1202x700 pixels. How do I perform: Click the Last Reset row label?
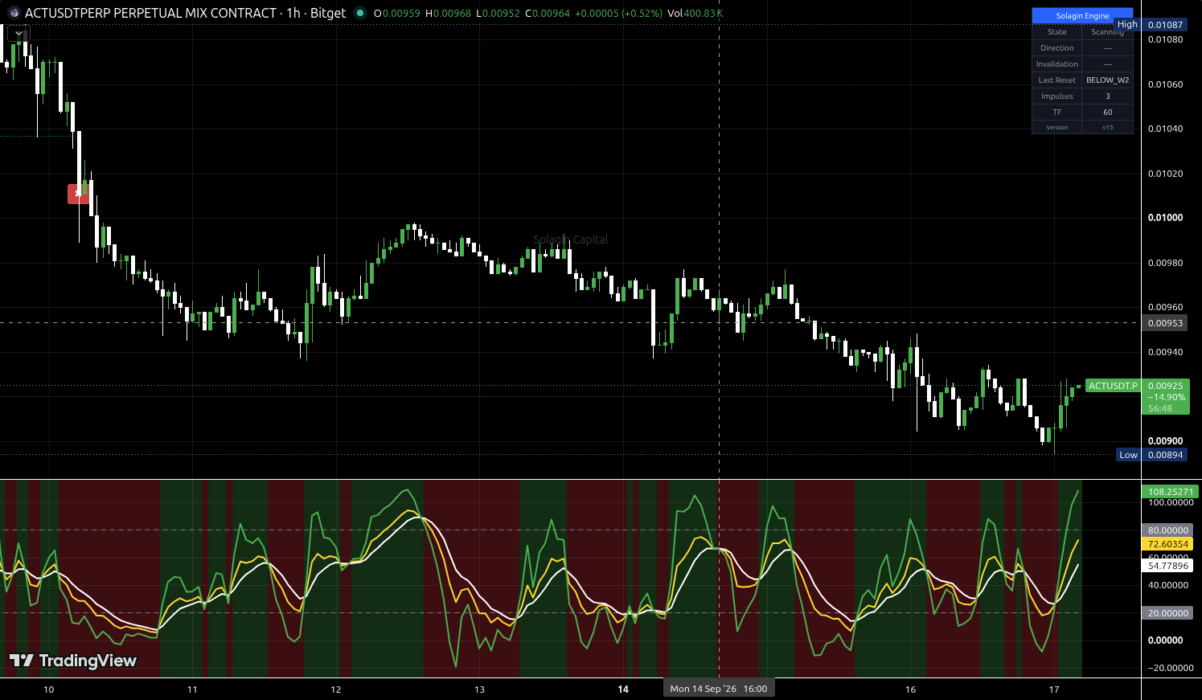pos(1056,80)
